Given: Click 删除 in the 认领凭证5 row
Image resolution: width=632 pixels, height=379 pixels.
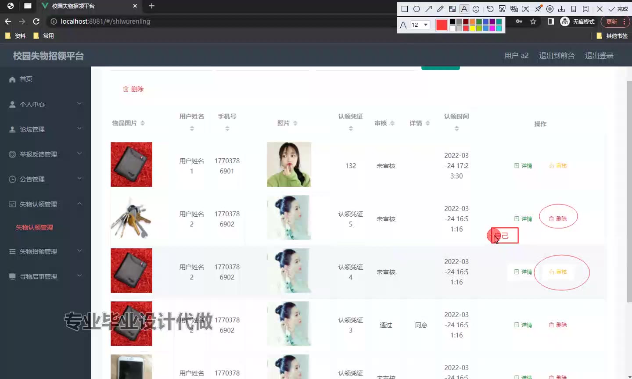Looking at the screenshot, I should 558,218.
